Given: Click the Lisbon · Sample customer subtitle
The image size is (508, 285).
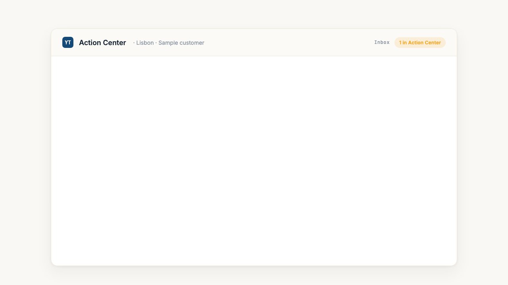Looking at the screenshot, I should (x=169, y=43).
